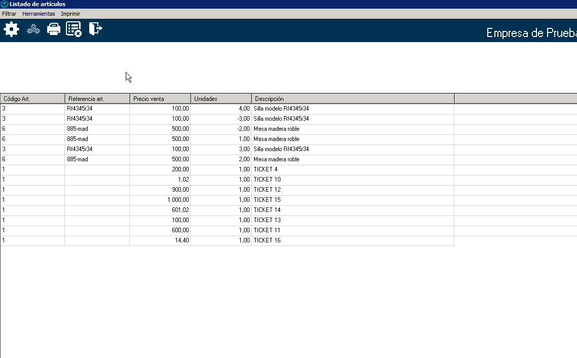577x358 pixels.
Task: Select the TICKET 15 description cell
Action: (x=267, y=200)
